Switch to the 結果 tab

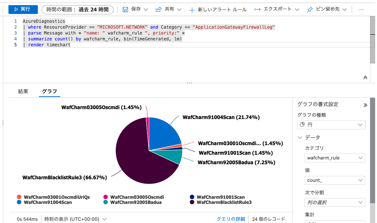coord(23,91)
